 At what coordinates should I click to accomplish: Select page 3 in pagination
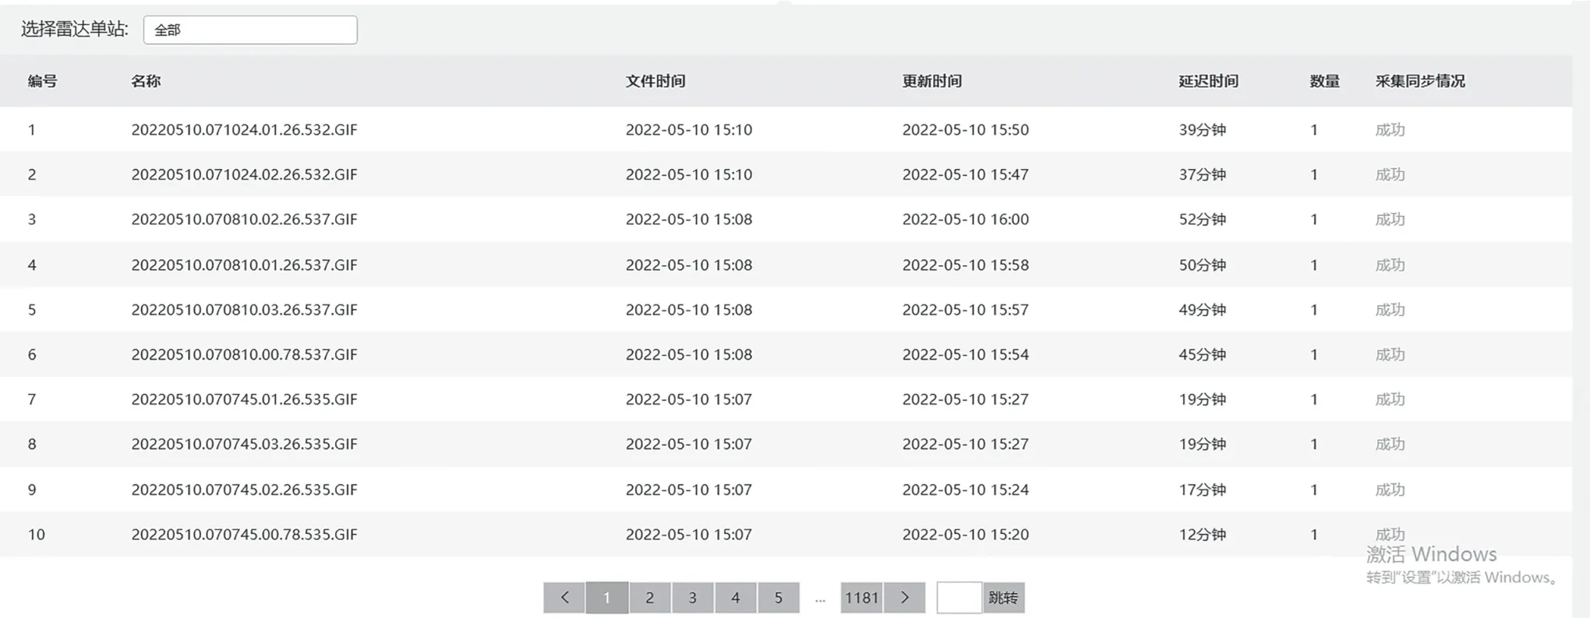[x=693, y=598]
